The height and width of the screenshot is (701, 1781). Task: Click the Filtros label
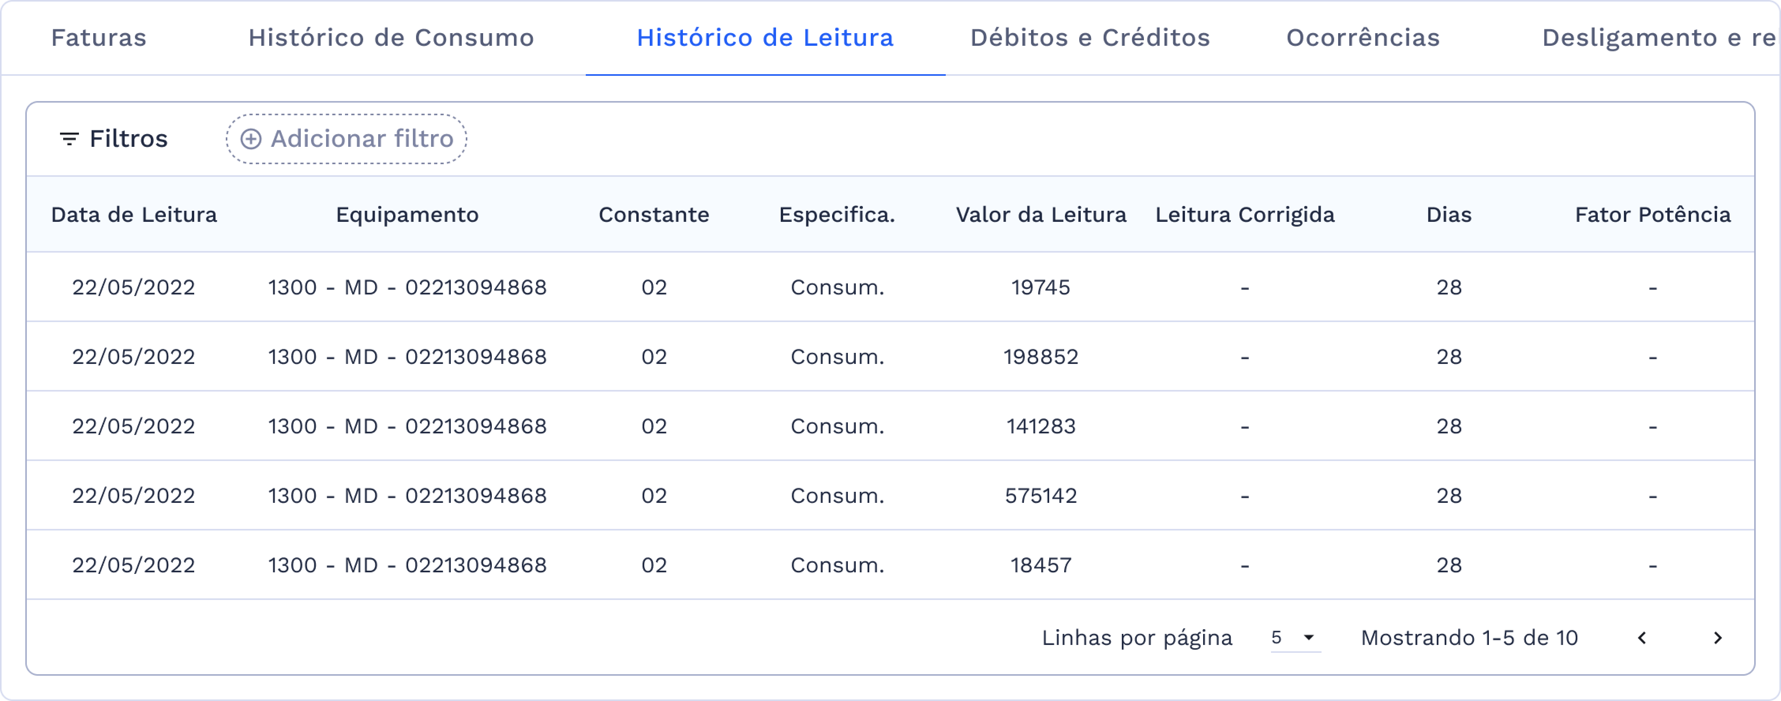[x=128, y=138]
